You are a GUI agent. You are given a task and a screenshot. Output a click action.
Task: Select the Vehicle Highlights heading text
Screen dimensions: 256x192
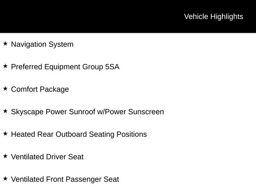pos(214,17)
